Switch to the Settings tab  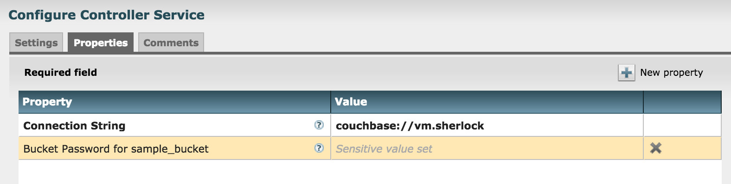pyautogui.click(x=36, y=43)
